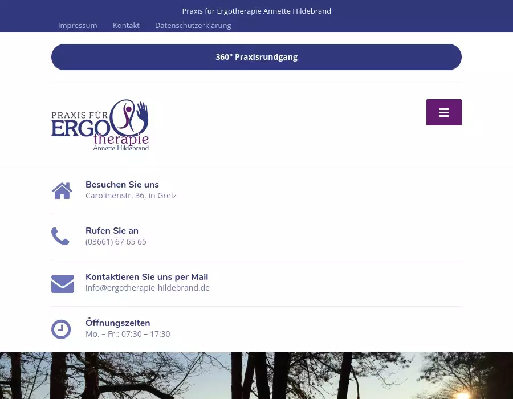
Task: Click the address Carolinenstr. 36, in Greiz
Action: [x=131, y=196]
